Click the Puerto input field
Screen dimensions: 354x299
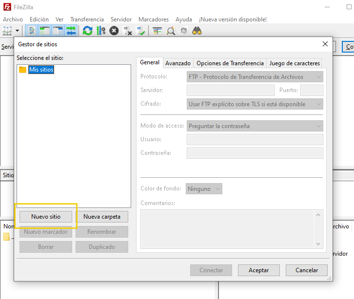click(312, 90)
